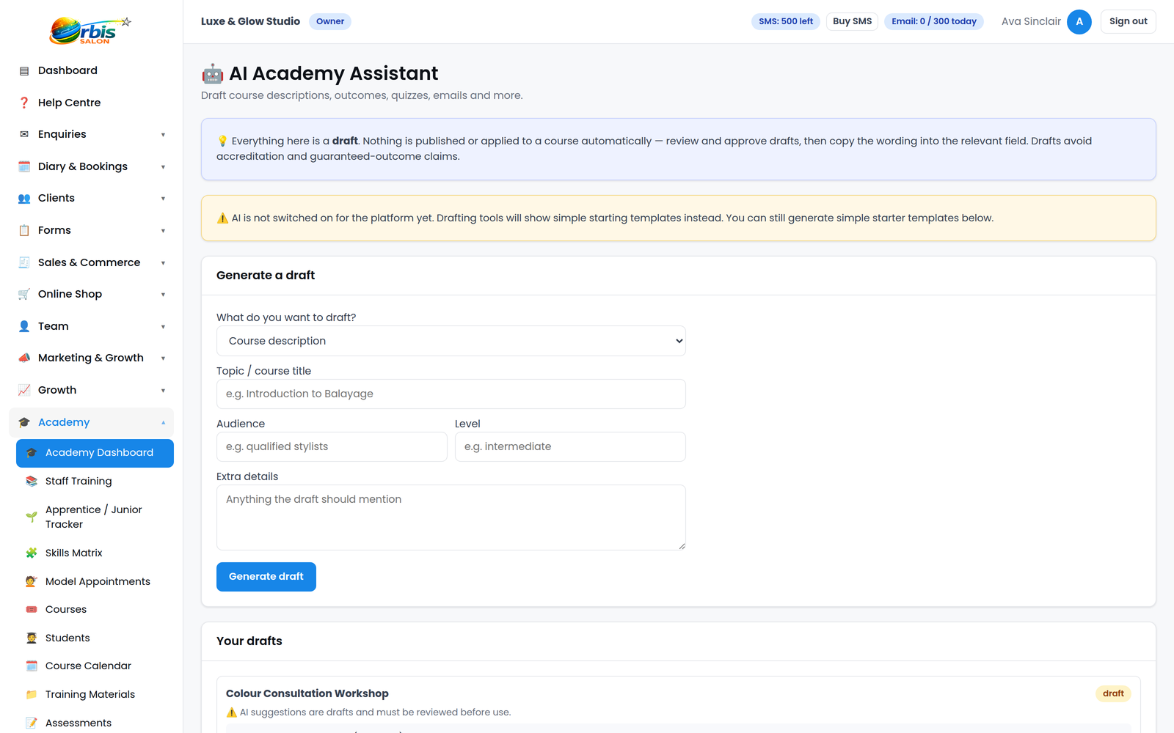Click the draft status badge on Colour Consultation Workshop
This screenshot has height=733, width=1174.
1113,693
